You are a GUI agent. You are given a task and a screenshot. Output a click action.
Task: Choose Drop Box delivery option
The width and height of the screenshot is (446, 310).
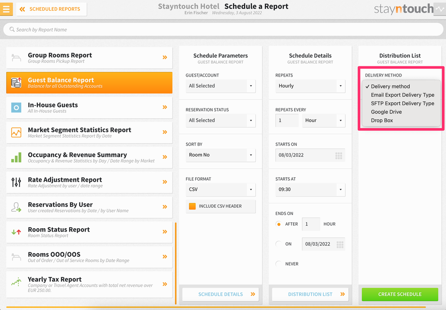[x=382, y=121]
